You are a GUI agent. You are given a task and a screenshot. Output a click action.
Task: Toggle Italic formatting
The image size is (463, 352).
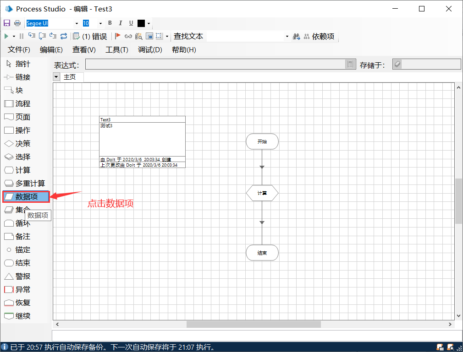point(120,23)
